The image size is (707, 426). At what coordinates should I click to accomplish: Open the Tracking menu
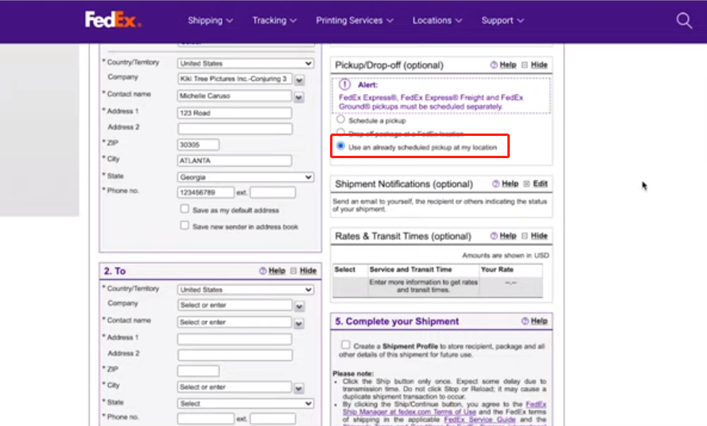tap(274, 21)
